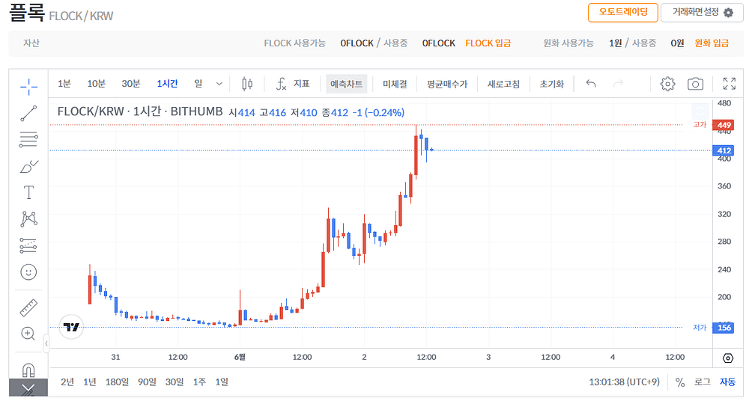Select the 일 daily interval
The height and width of the screenshot is (404, 749).
(198, 84)
